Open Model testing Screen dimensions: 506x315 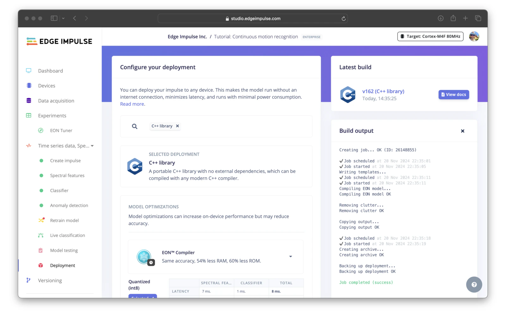coord(64,250)
